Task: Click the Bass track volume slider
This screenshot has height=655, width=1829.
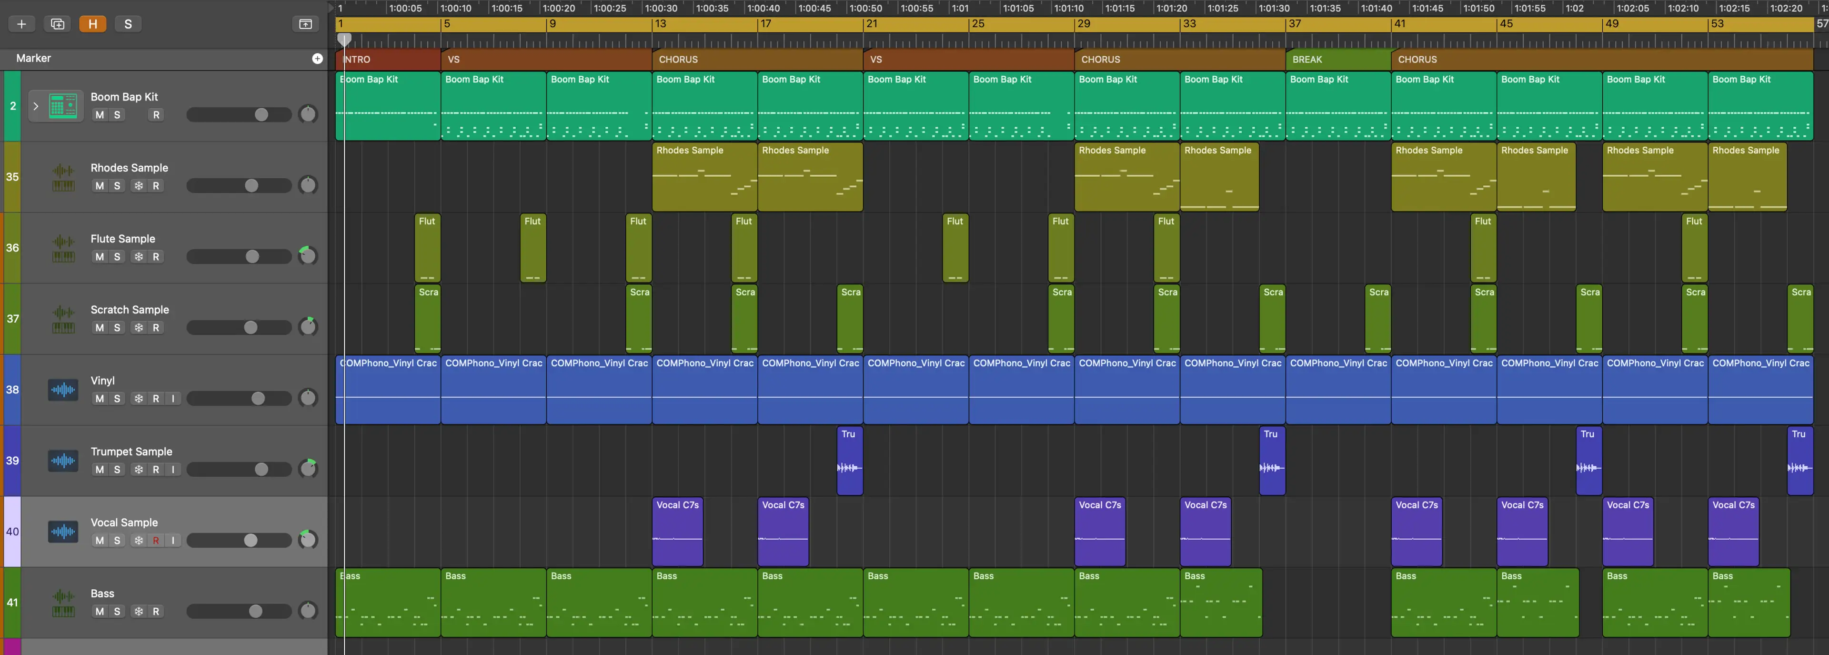Action: [239, 612]
